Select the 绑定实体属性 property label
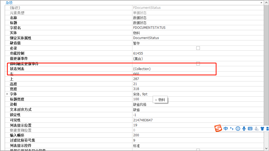The height and width of the screenshot is (151, 269). (21, 38)
